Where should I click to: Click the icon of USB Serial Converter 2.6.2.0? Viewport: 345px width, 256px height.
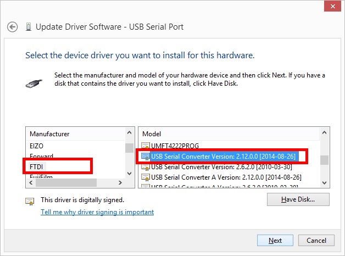point(146,167)
